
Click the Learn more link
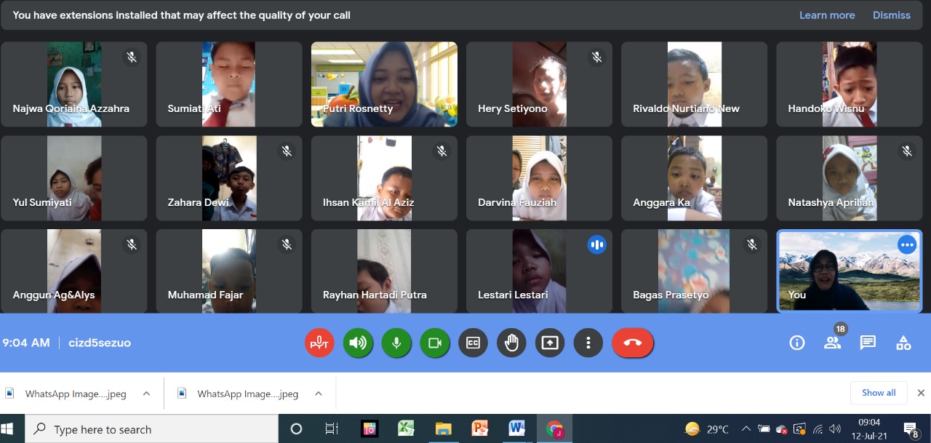[827, 15]
